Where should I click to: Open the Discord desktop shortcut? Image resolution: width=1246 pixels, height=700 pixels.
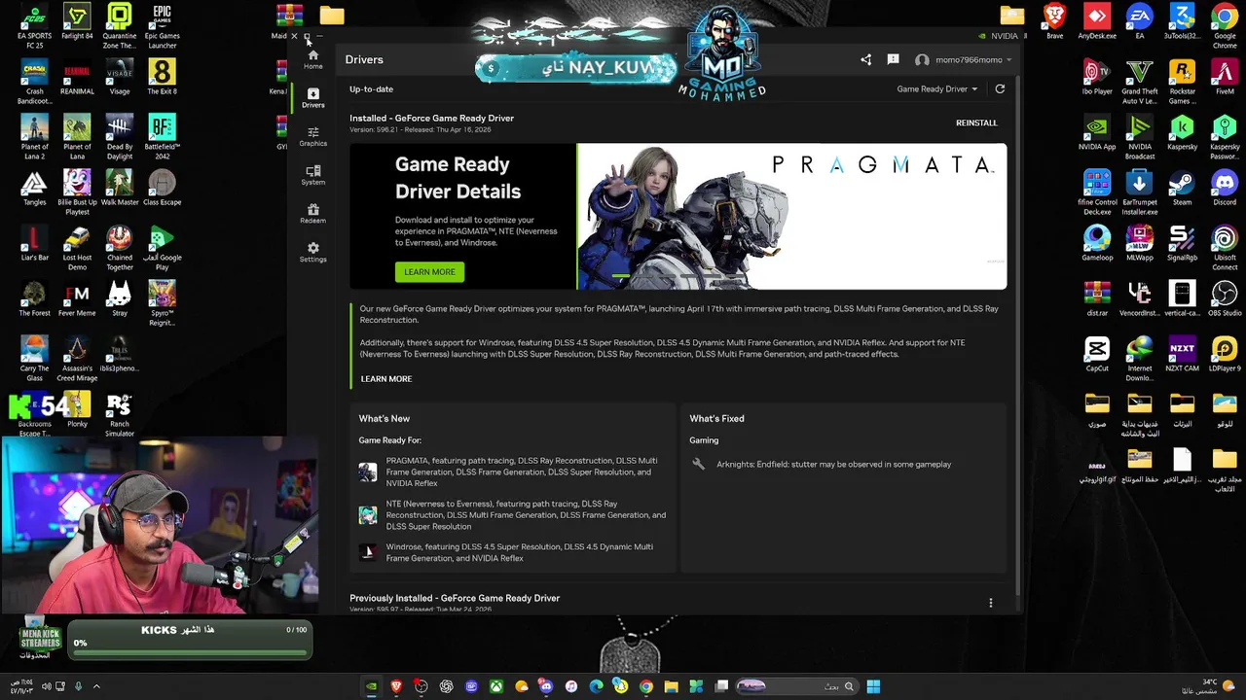1225,189
